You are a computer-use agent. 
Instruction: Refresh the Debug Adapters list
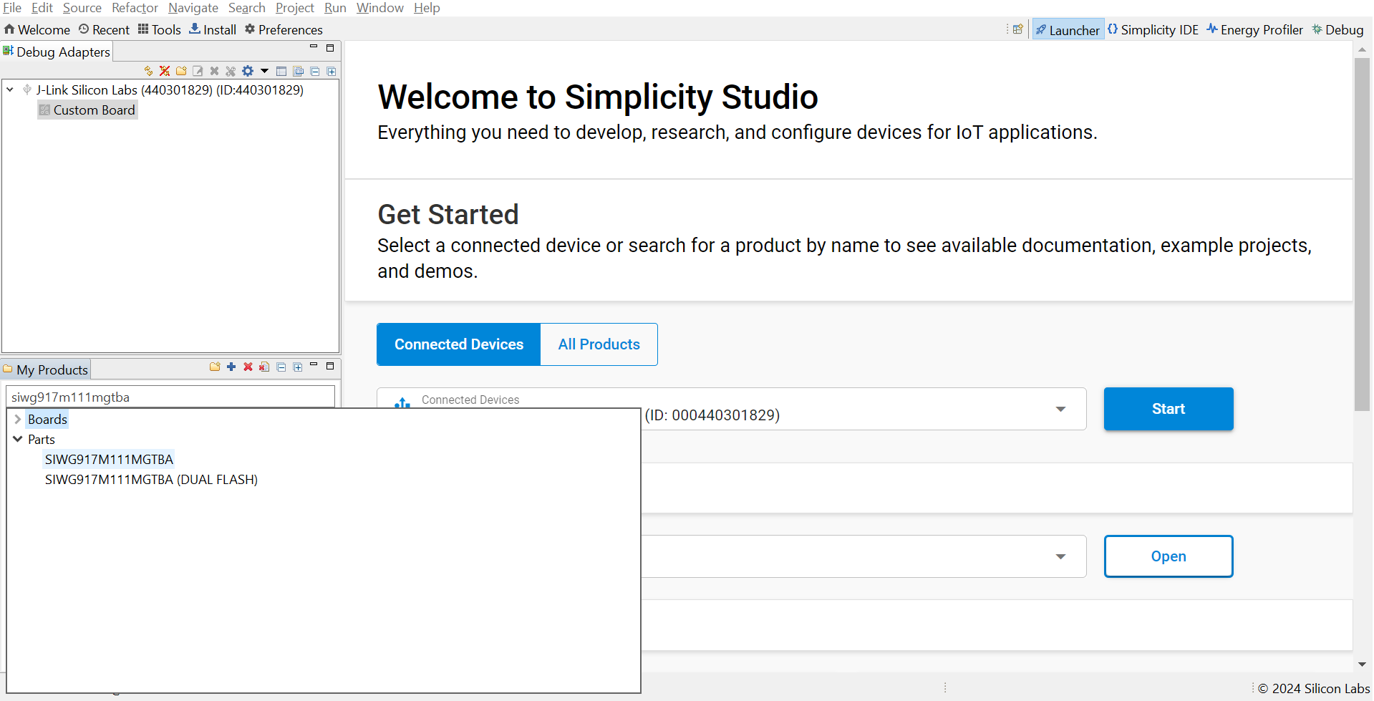[148, 71]
